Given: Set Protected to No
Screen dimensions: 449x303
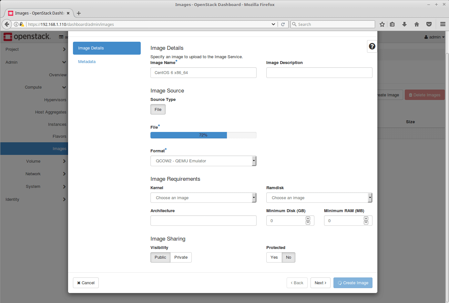Looking at the screenshot, I should pyautogui.click(x=289, y=257).
